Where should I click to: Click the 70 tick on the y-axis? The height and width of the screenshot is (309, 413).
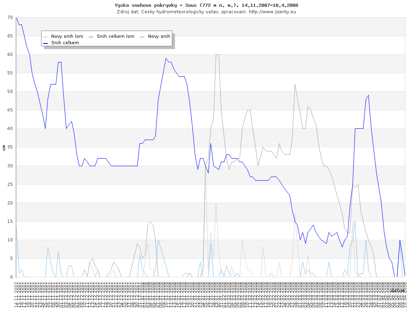tap(10, 18)
